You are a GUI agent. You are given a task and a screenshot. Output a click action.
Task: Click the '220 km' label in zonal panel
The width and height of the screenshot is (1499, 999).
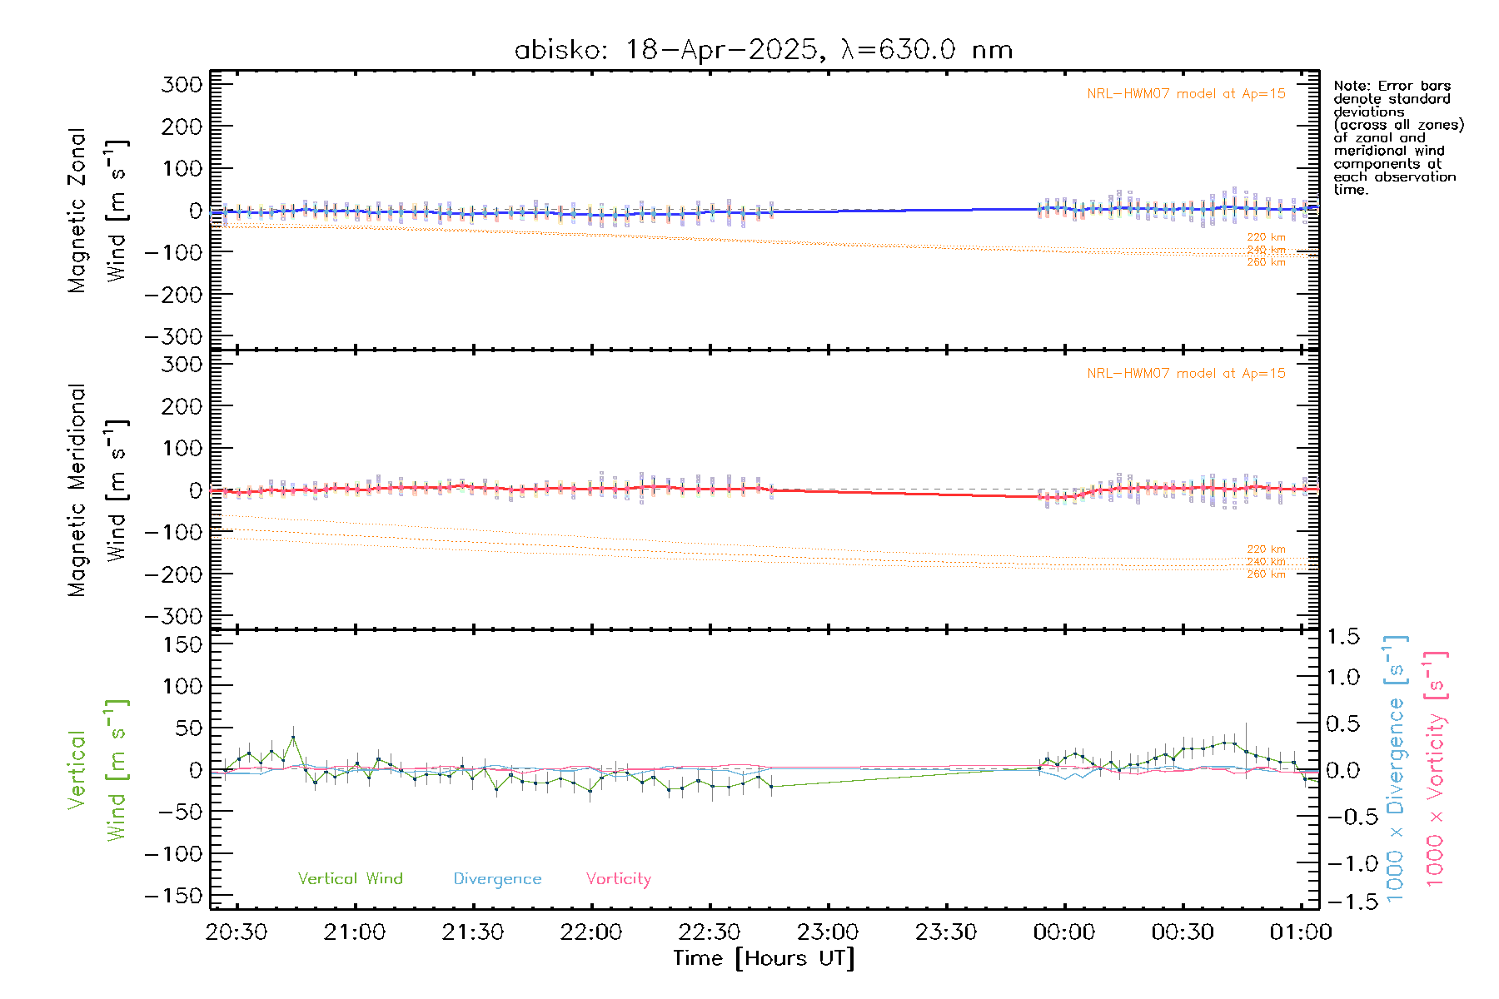click(x=1265, y=237)
